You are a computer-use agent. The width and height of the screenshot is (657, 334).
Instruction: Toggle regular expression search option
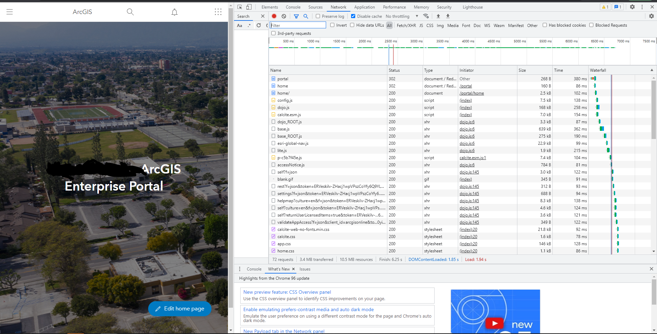(249, 25)
